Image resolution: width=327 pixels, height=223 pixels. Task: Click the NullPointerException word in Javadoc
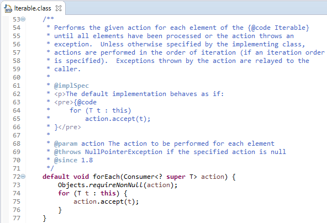click(124, 152)
